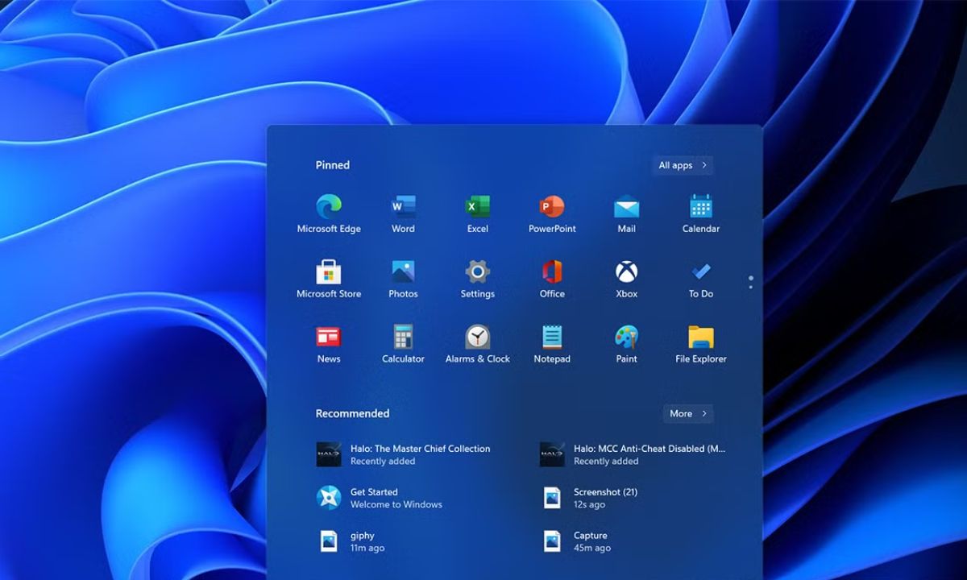The width and height of the screenshot is (967, 580).
Task: Open the Calendar app icon
Action: [701, 213]
